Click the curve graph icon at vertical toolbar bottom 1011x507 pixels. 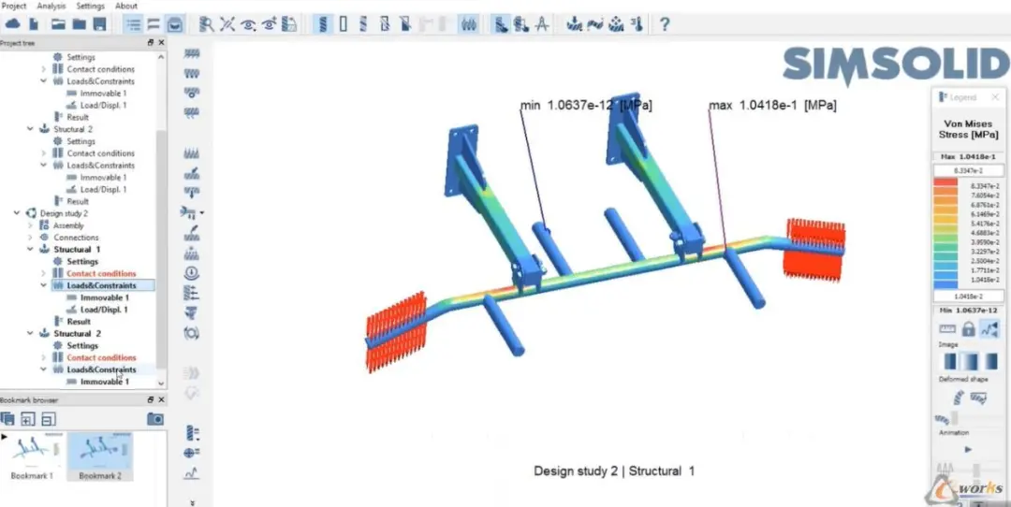coord(191,473)
